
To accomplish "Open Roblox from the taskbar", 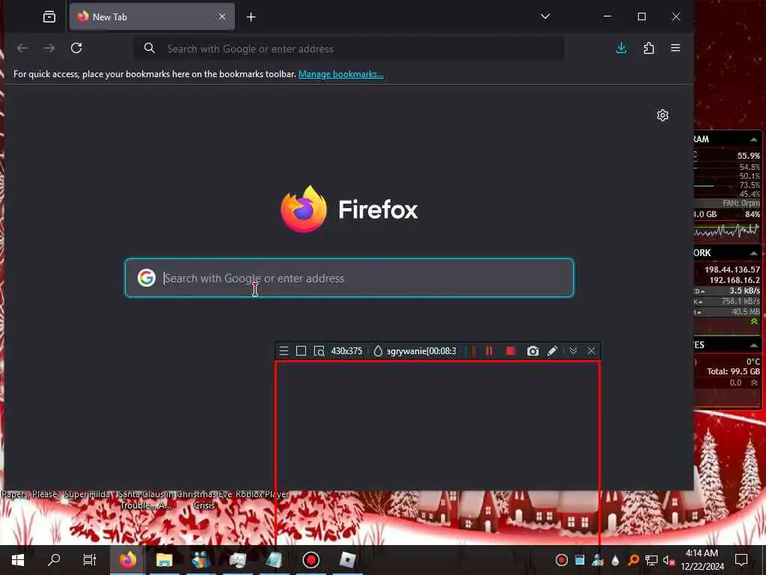I will [x=347, y=560].
